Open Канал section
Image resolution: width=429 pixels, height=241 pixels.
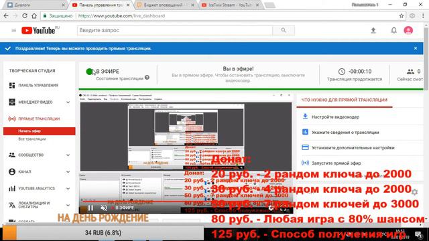coord(25,171)
